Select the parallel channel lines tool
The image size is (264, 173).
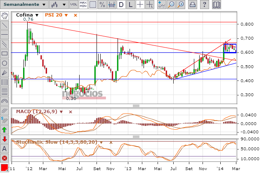pos(5,44)
